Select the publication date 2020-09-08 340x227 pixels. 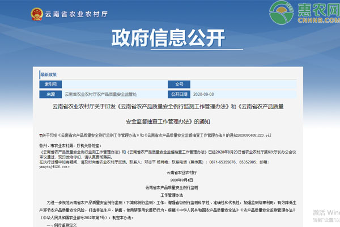[x=203, y=94]
